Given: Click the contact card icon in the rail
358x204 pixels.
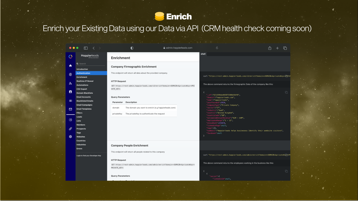Looking at the screenshot, I should [x=70, y=91].
